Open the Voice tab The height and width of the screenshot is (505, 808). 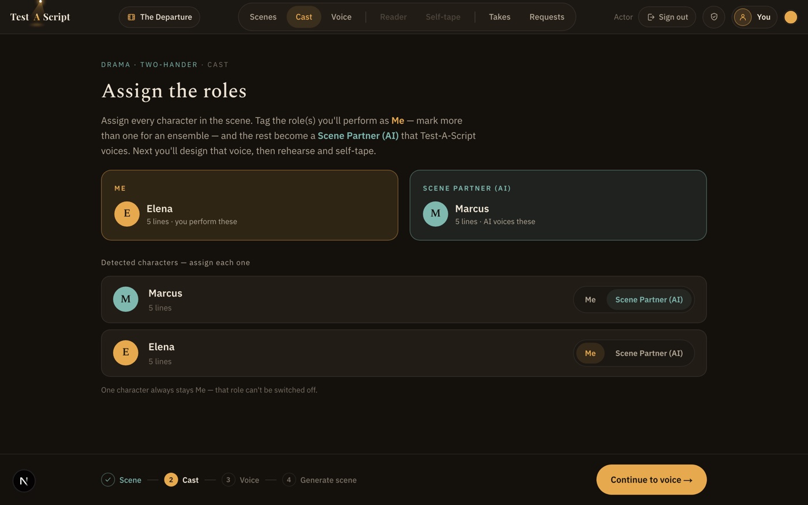pyautogui.click(x=341, y=17)
